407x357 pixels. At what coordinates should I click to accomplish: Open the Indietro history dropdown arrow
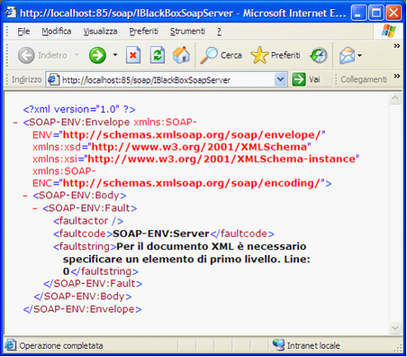[77, 55]
